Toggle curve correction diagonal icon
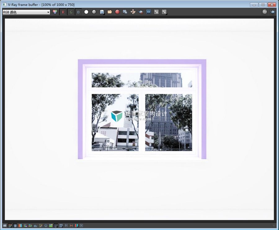The height and width of the screenshot is (230, 279). click(x=41, y=226)
